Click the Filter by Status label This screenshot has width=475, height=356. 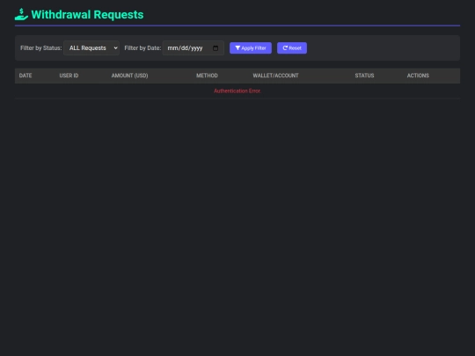[40, 48]
